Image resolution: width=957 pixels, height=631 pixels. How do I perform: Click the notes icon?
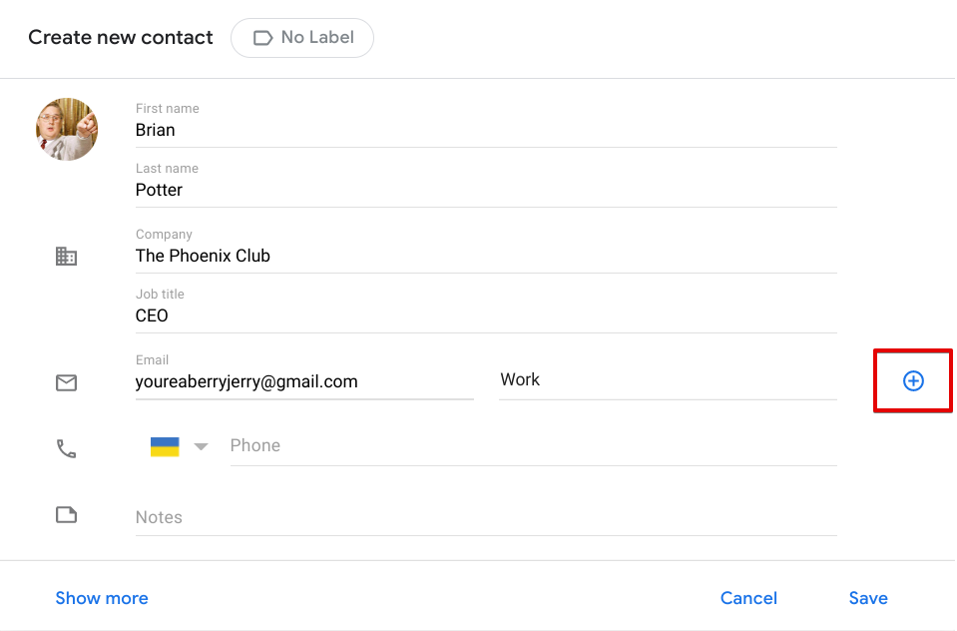(66, 515)
